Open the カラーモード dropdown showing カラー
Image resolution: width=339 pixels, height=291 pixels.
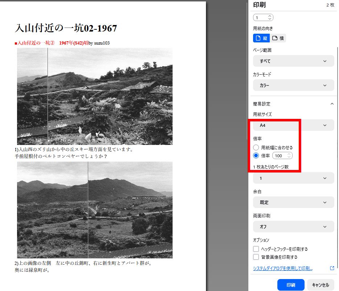coord(293,86)
